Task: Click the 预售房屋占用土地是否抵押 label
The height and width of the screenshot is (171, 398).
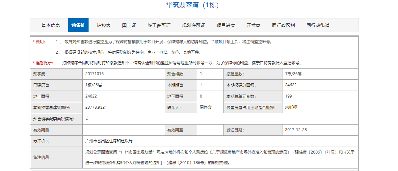Action: [x=251, y=108]
